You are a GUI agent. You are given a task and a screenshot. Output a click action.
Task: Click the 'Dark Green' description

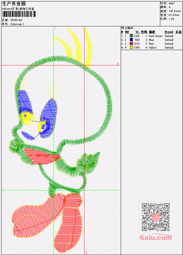tap(156, 36)
